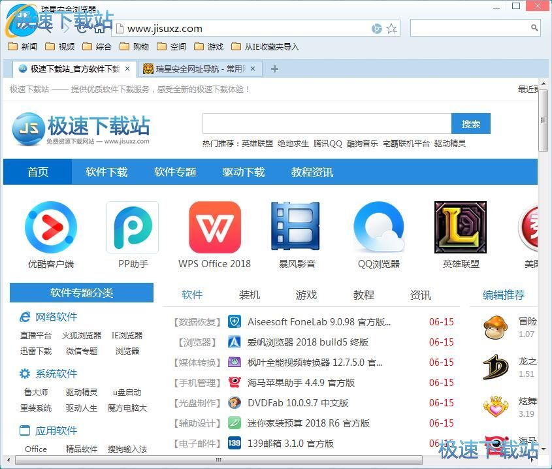Open the 驱动精灵 hot recommendation link
Image resolution: width=552 pixels, height=469 pixels.
450,144
